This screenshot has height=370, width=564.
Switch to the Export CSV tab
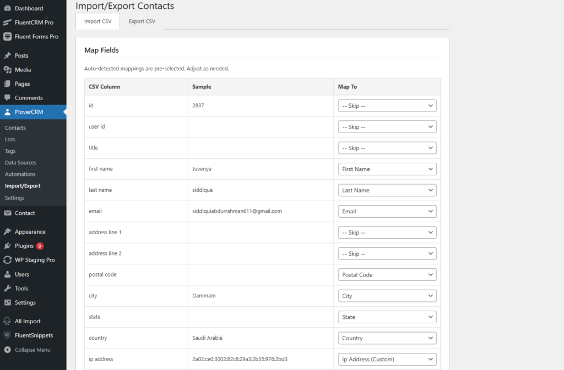(x=142, y=21)
